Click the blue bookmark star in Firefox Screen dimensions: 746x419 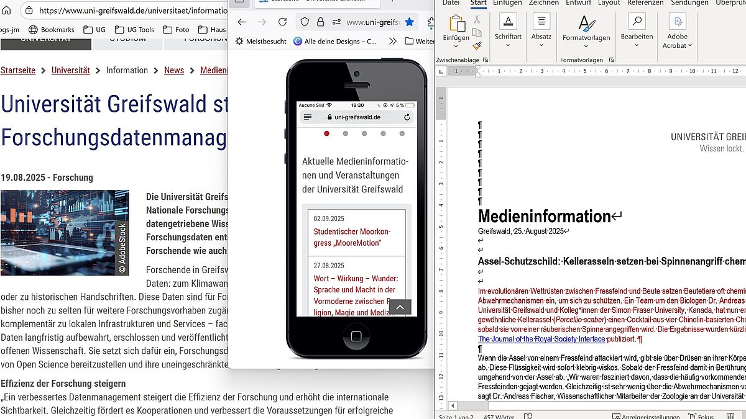(x=409, y=22)
